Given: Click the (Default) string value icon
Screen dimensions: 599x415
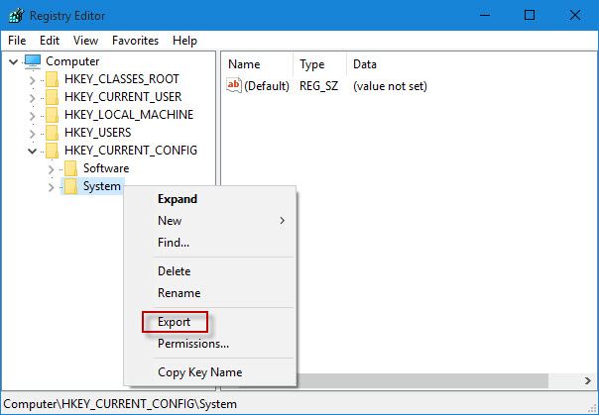Looking at the screenshot, I should pyautogui.click(x=235, y=86).
